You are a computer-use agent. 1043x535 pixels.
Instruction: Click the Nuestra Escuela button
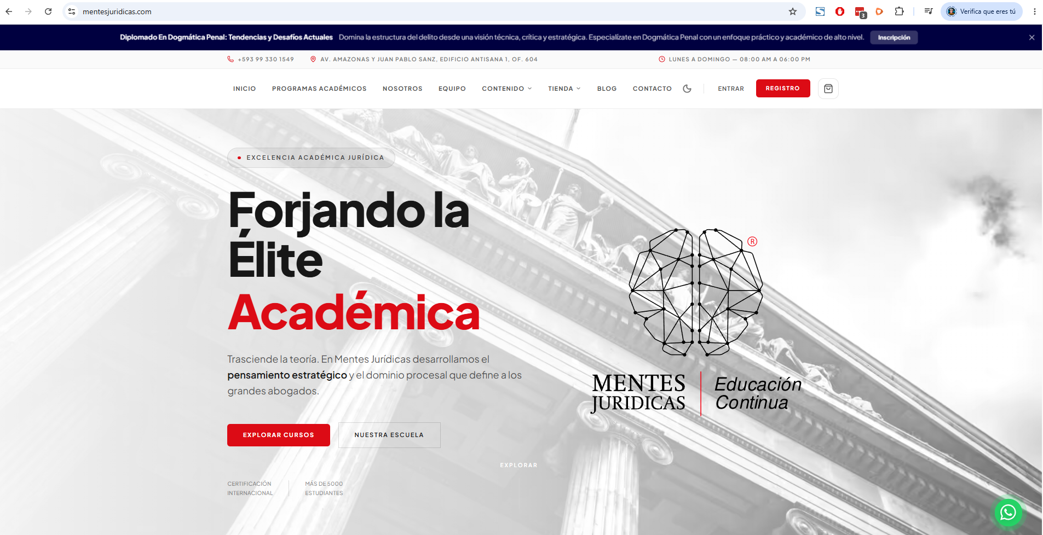389,435
